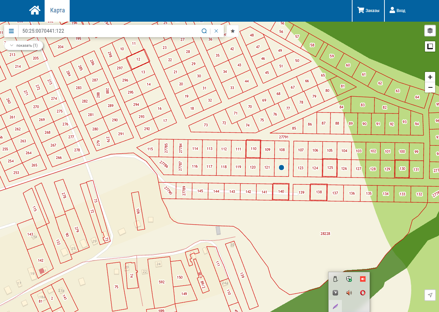Open Заказы from the header
The height and width of the screenshot is (312, 439).
click(x=368, y=10)
